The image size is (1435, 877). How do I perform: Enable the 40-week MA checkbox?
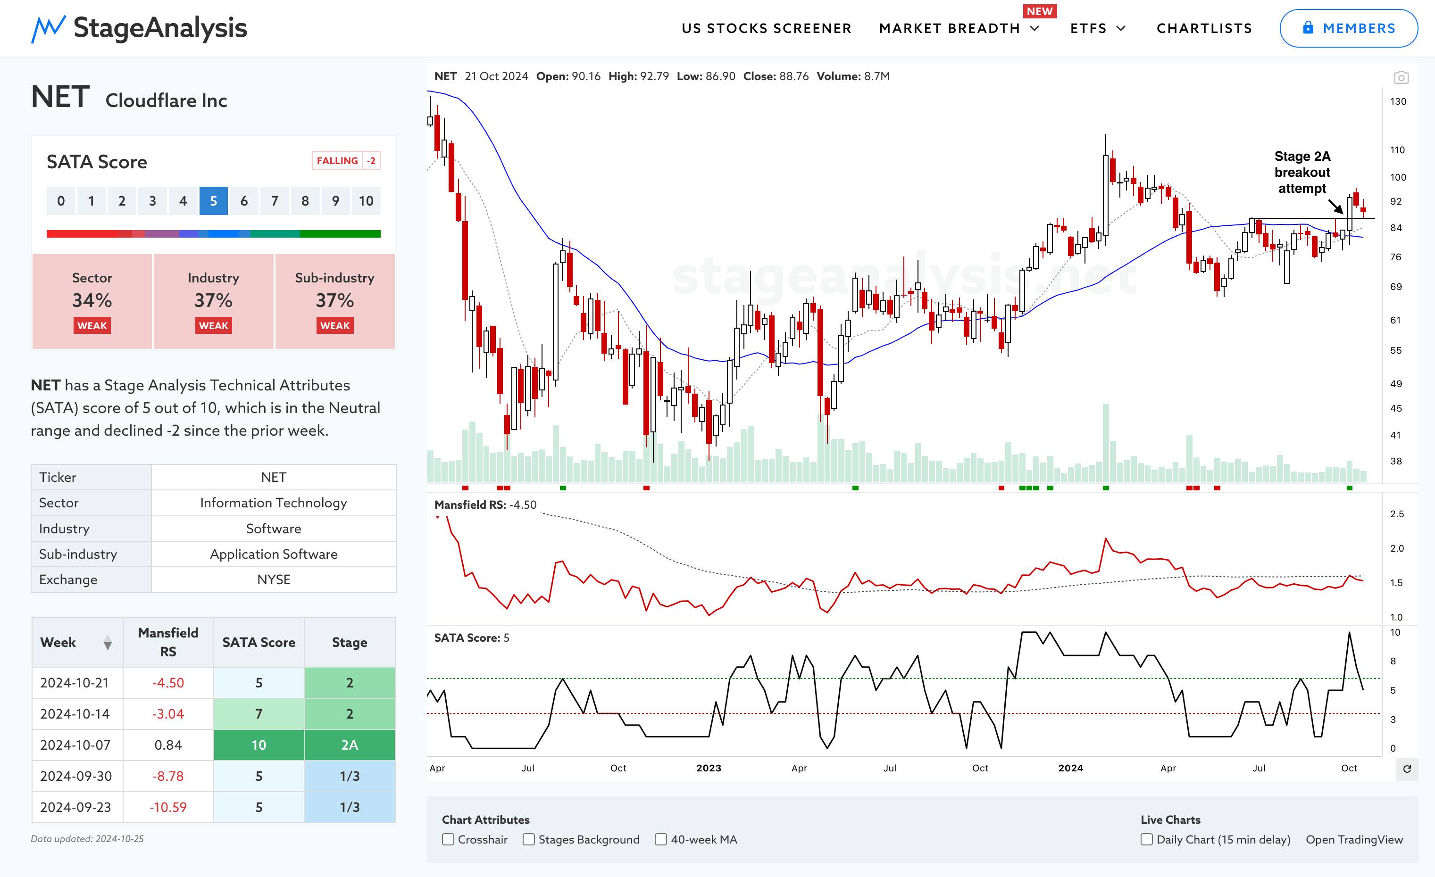660,839
